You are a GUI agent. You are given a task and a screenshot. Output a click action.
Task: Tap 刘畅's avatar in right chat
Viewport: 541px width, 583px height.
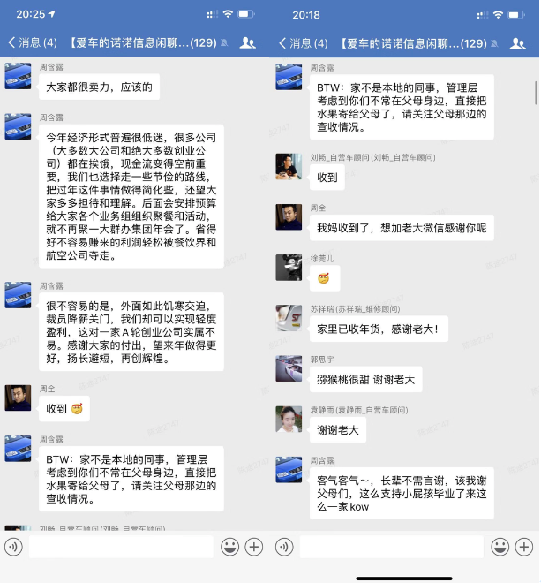coord(289,167)
